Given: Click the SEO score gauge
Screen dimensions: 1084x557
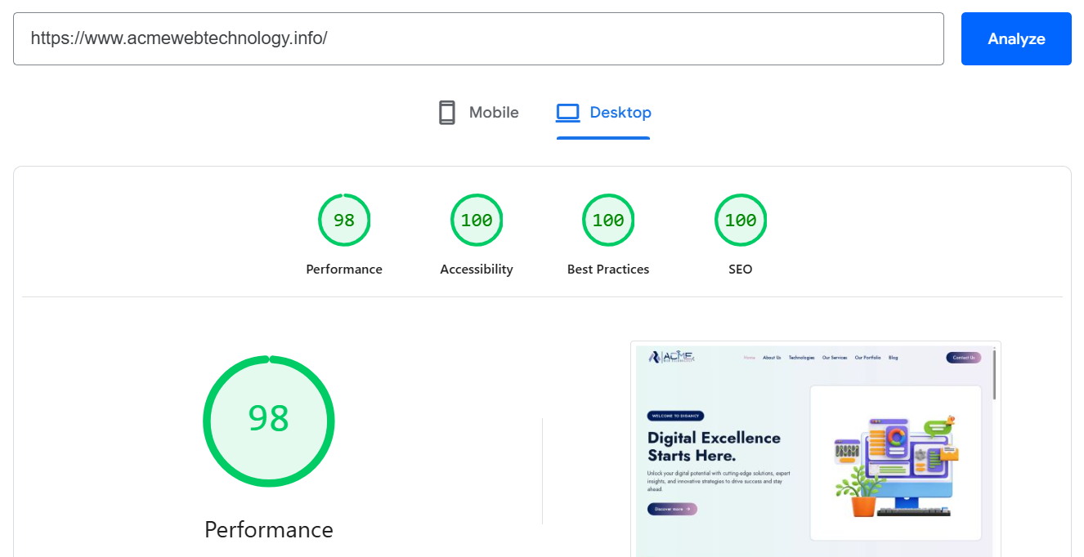Looking at the screenshot, I should (741, 220).
